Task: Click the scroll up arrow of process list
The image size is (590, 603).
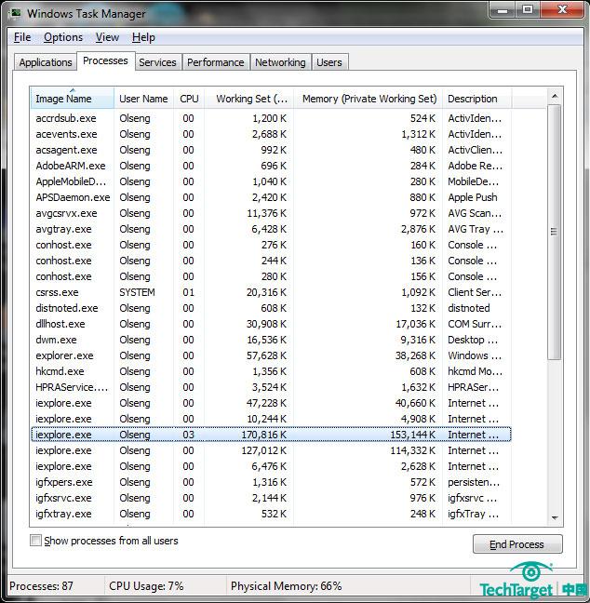Action: (x=555, y=96)
